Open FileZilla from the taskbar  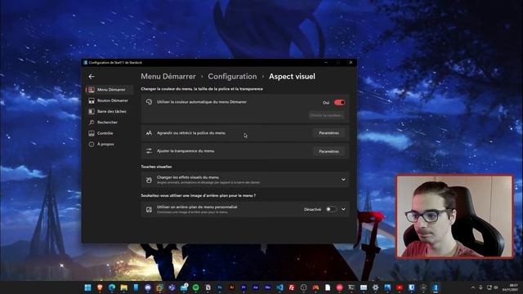292,287
